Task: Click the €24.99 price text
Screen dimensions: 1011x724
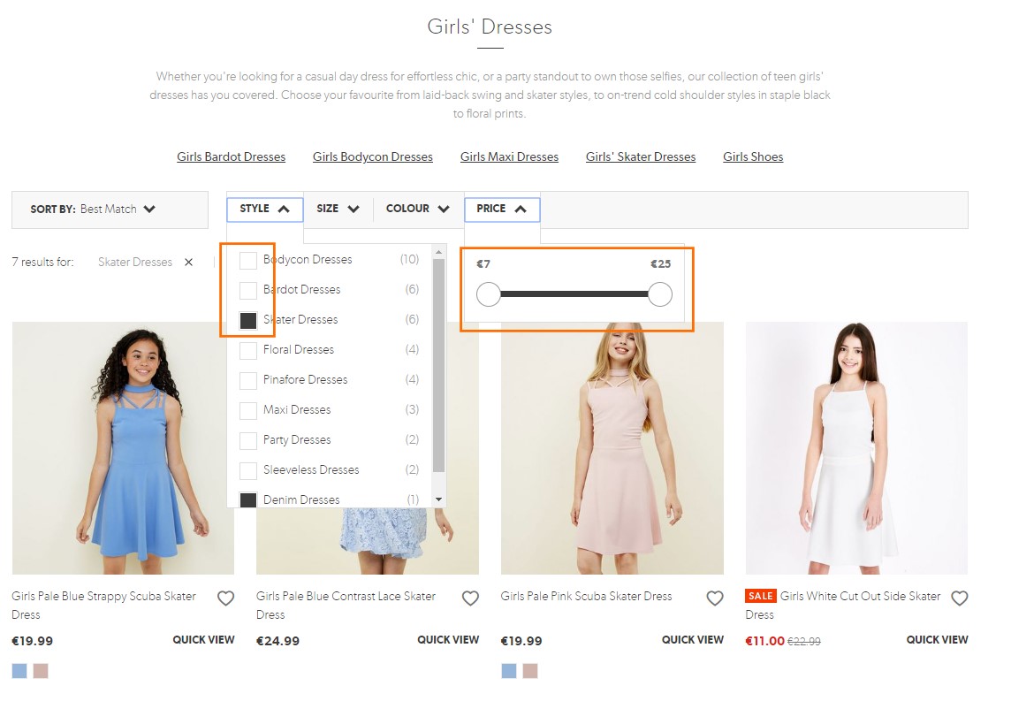Action: pyautogui.click(x=277, y=641)
